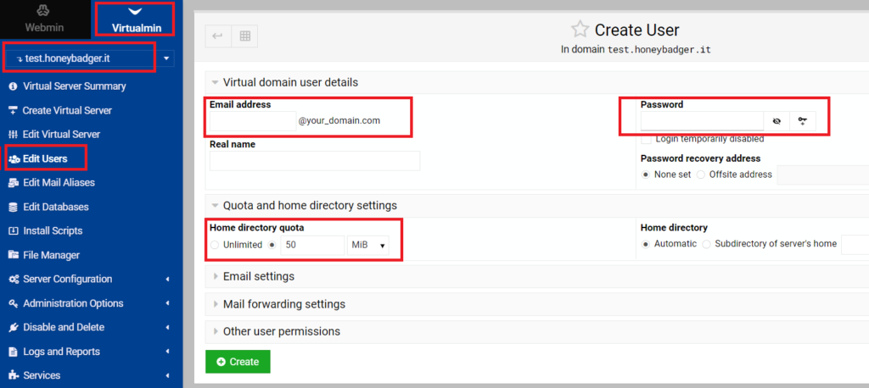Click the Webmin logo icon
This screenshot has width=869, height=388.
point(44,10)
